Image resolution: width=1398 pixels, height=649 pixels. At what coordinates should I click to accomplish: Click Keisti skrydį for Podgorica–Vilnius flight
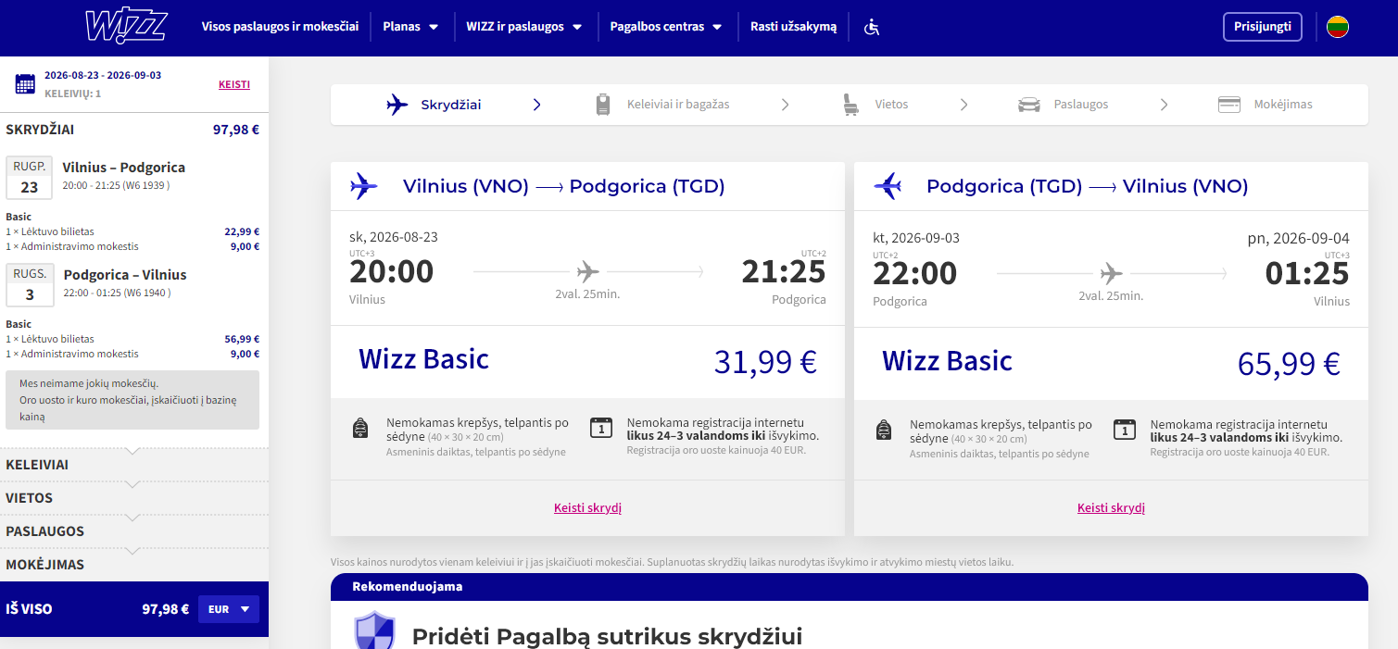click(x=1111, y=508)
